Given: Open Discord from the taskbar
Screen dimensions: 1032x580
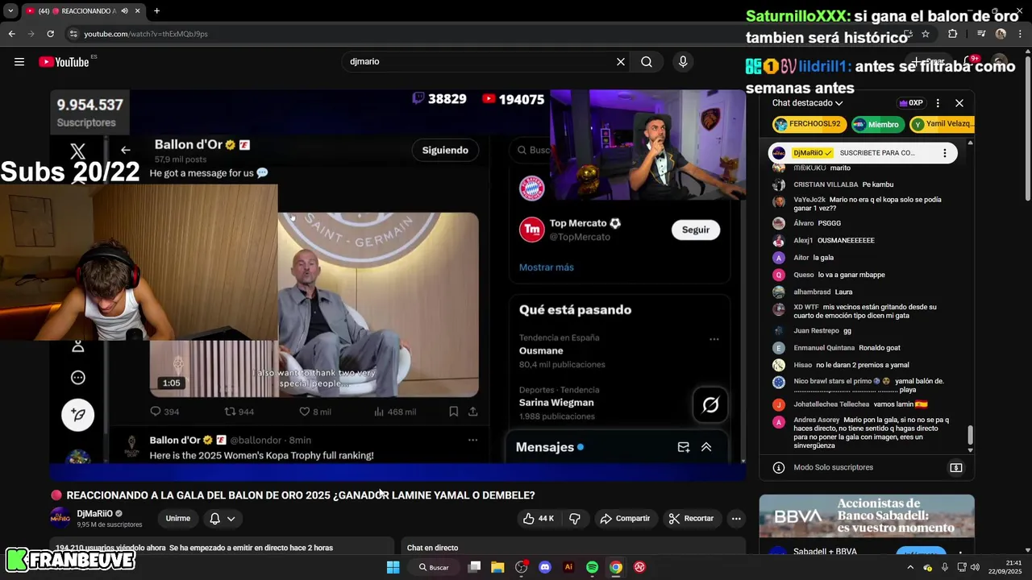Looking at the screenshot, I should 545,567.
